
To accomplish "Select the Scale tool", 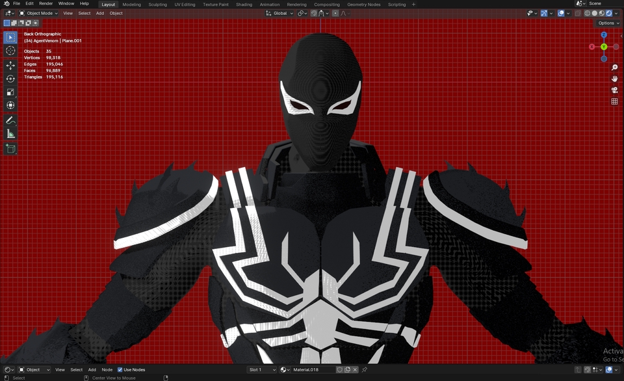I will (x=10, y=90).
